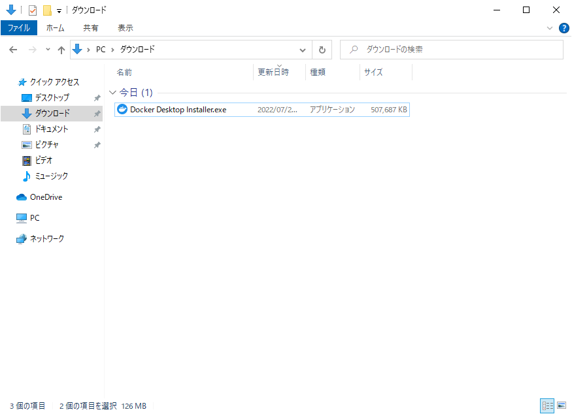Click the ドキュメント page icon
Viewport: 572px width, 414px height.
point(27,129)
